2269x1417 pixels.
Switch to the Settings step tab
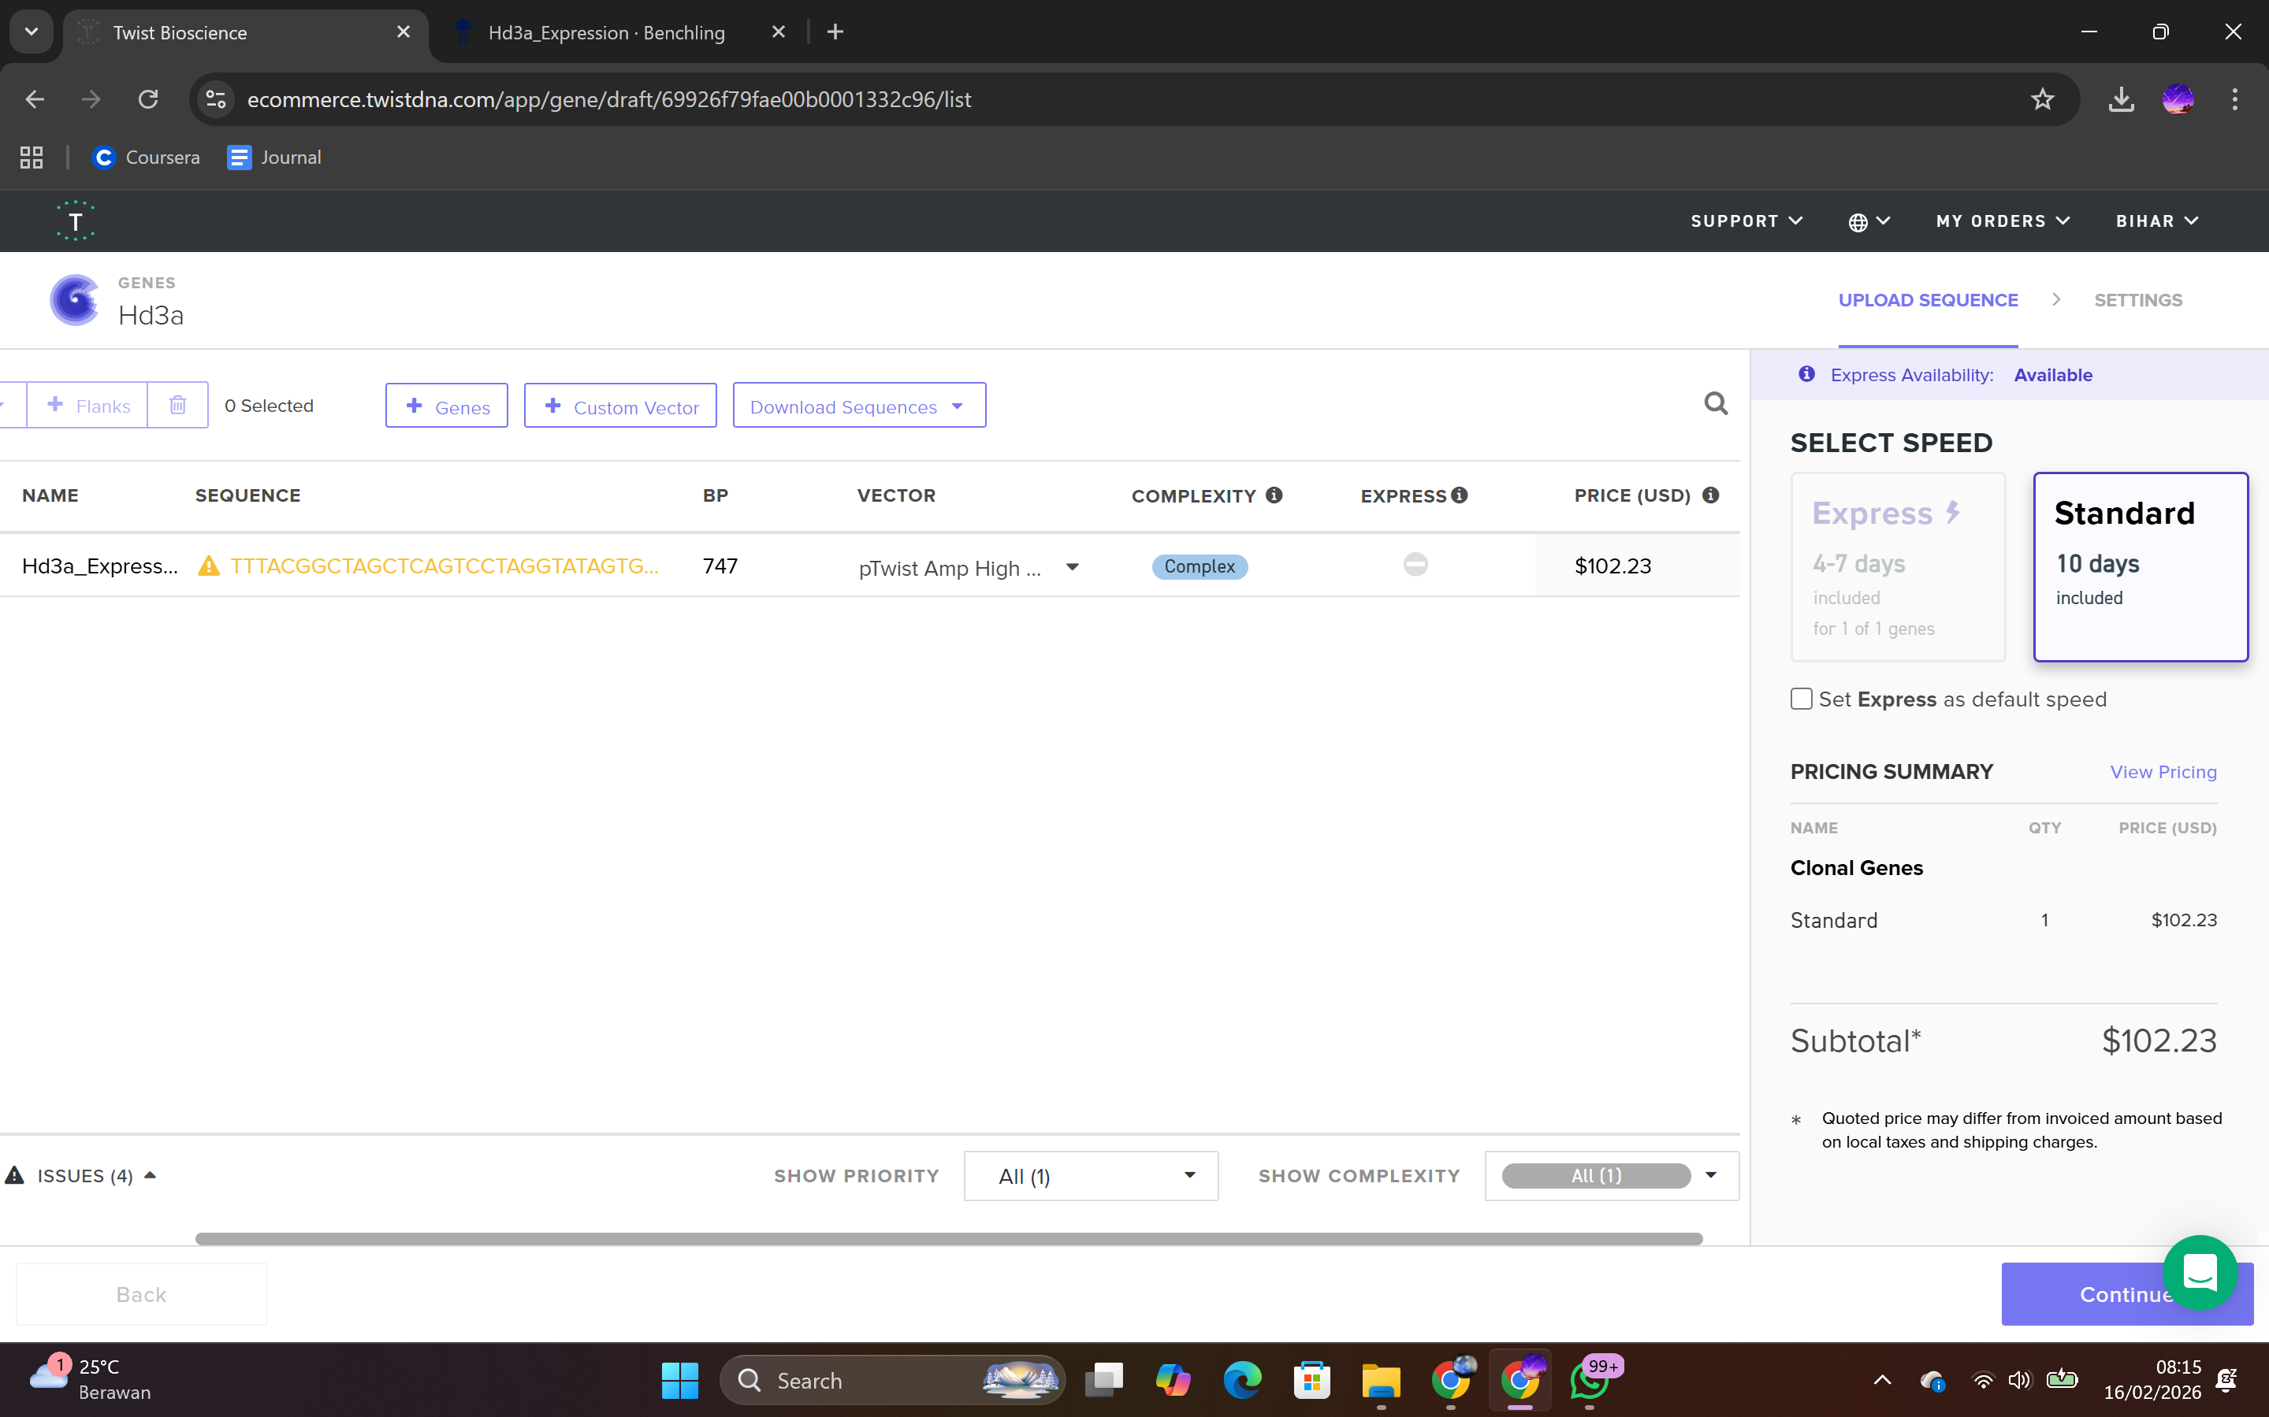click(2137, 300)
